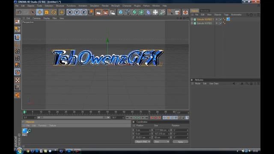Select the Live Selection arrow tool
The height and width of the screenshot is (154, 274).
pyautogui.click(x=33, y=12)
